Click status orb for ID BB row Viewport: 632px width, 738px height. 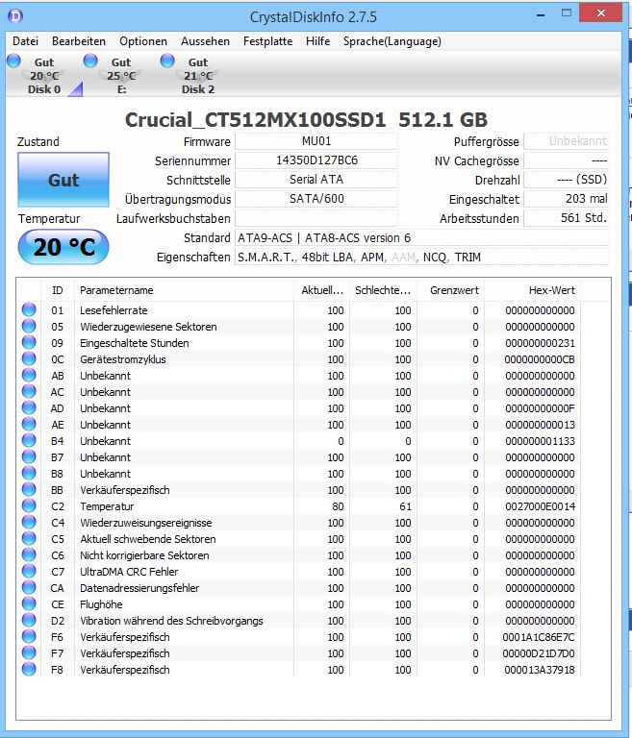coord(29,489)
